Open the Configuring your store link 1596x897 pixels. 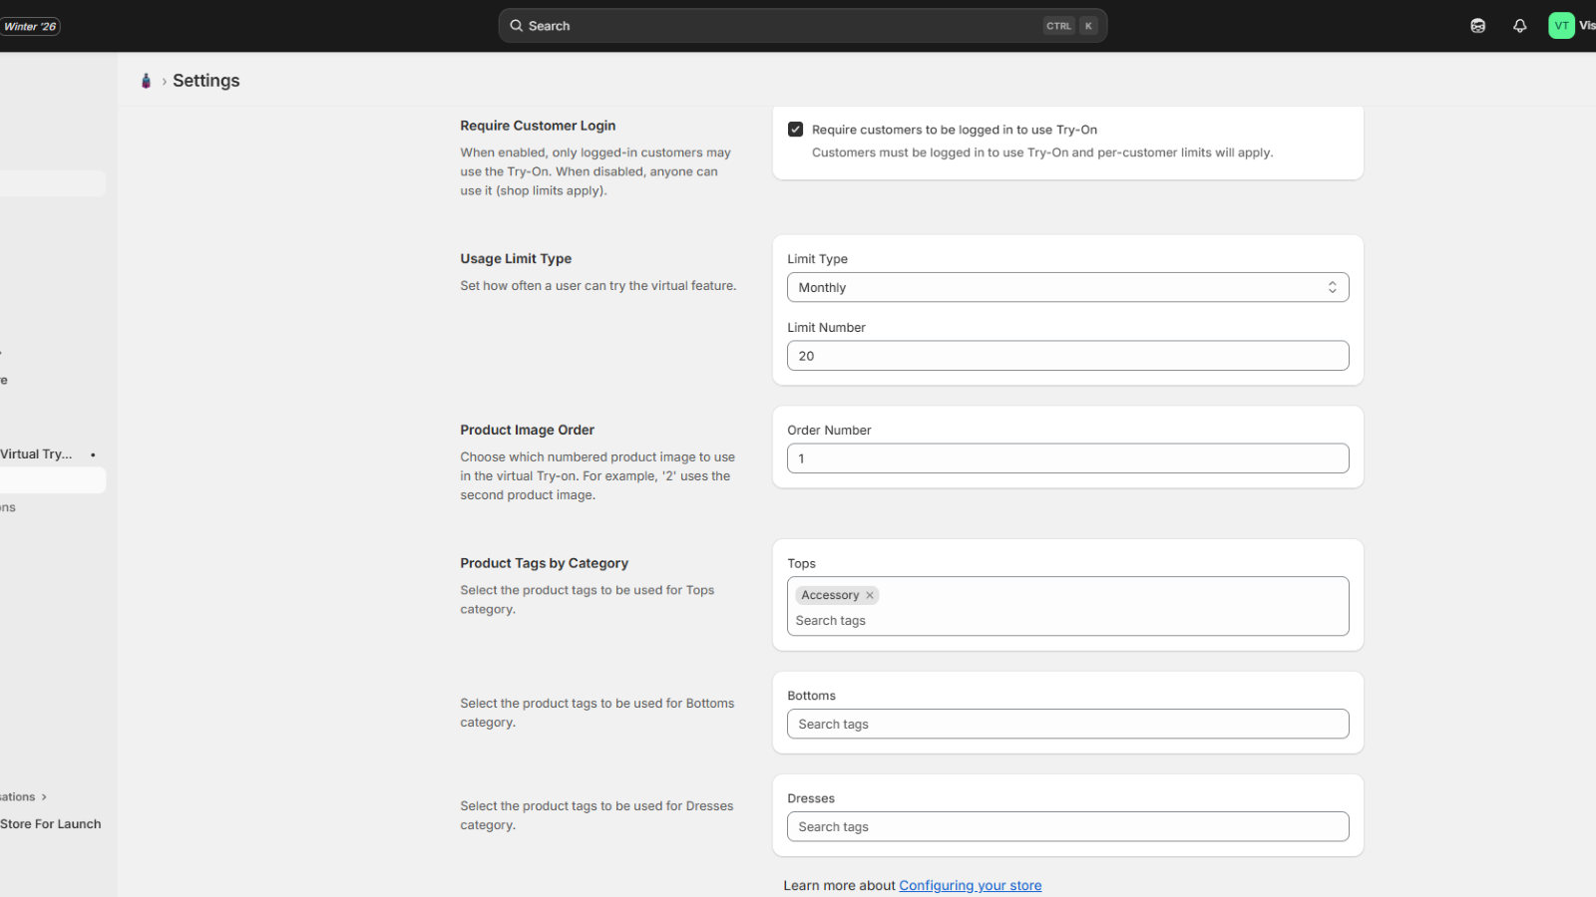[970, 885]
